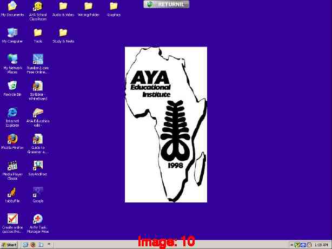Open the My Documents desktop icon

(x=12, y=9)
